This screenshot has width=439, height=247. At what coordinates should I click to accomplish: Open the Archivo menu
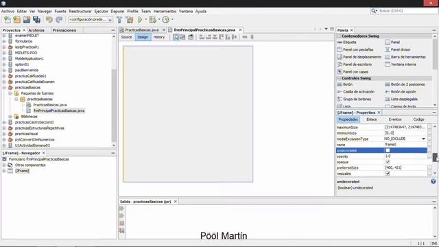(x=8, y=11)
